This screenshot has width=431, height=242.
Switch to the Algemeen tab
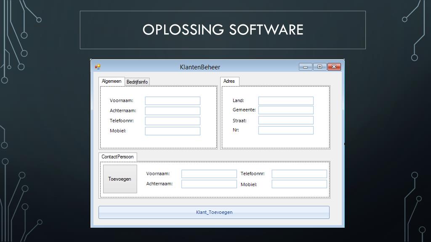112,81
